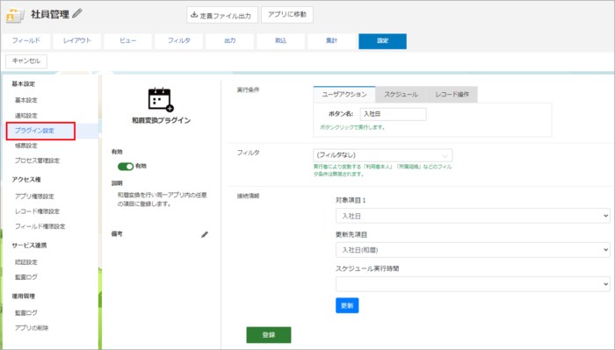Click the calendar icon of 和暦変換プラグイン
The height and width of the screenshot is (350, 615).
coord(161,99)
